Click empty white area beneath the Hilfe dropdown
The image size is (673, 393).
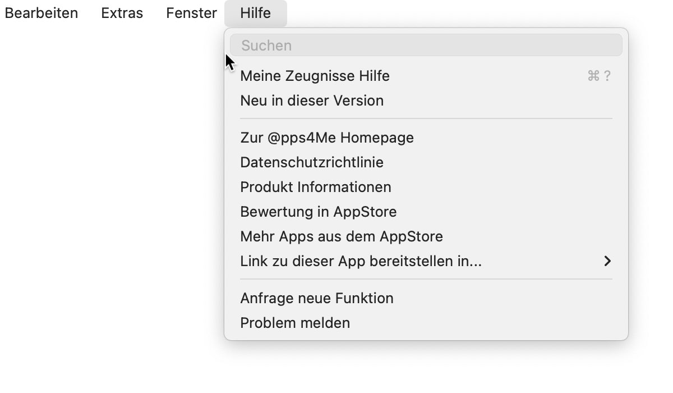click(426, 368)
